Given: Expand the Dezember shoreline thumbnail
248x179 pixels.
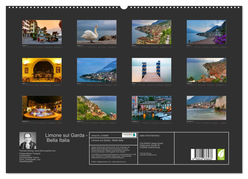Looking at the screenshot, I should click(x=206, y=107).
